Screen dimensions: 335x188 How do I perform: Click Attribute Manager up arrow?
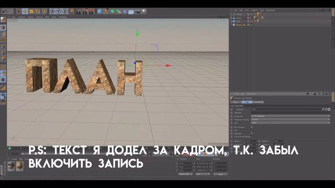click(315, 94)
